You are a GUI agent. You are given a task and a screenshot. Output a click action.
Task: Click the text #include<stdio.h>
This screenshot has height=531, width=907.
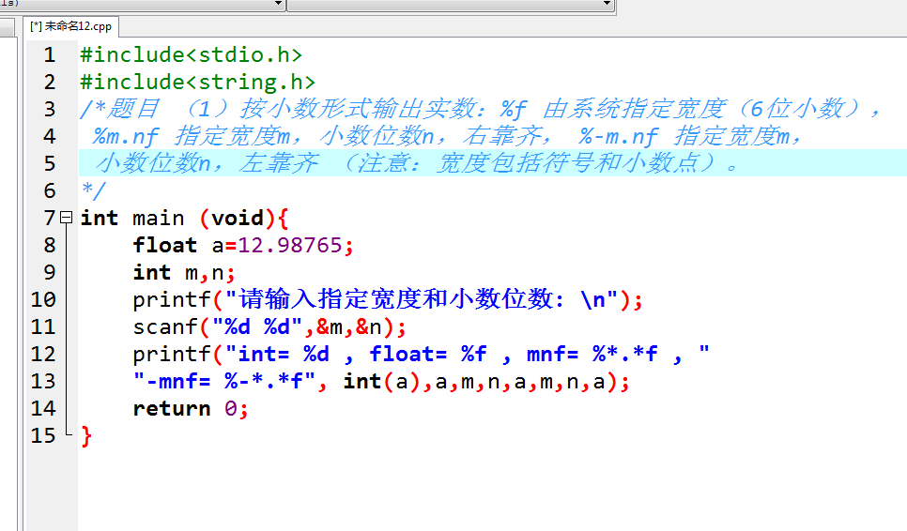tap(192, 55)
